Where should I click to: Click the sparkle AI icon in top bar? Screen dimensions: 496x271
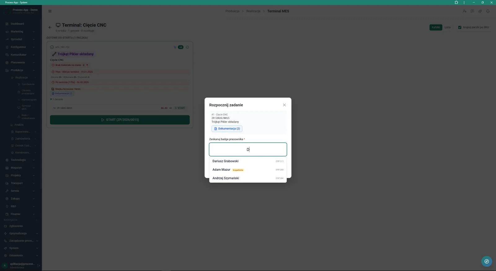(480, 11)
